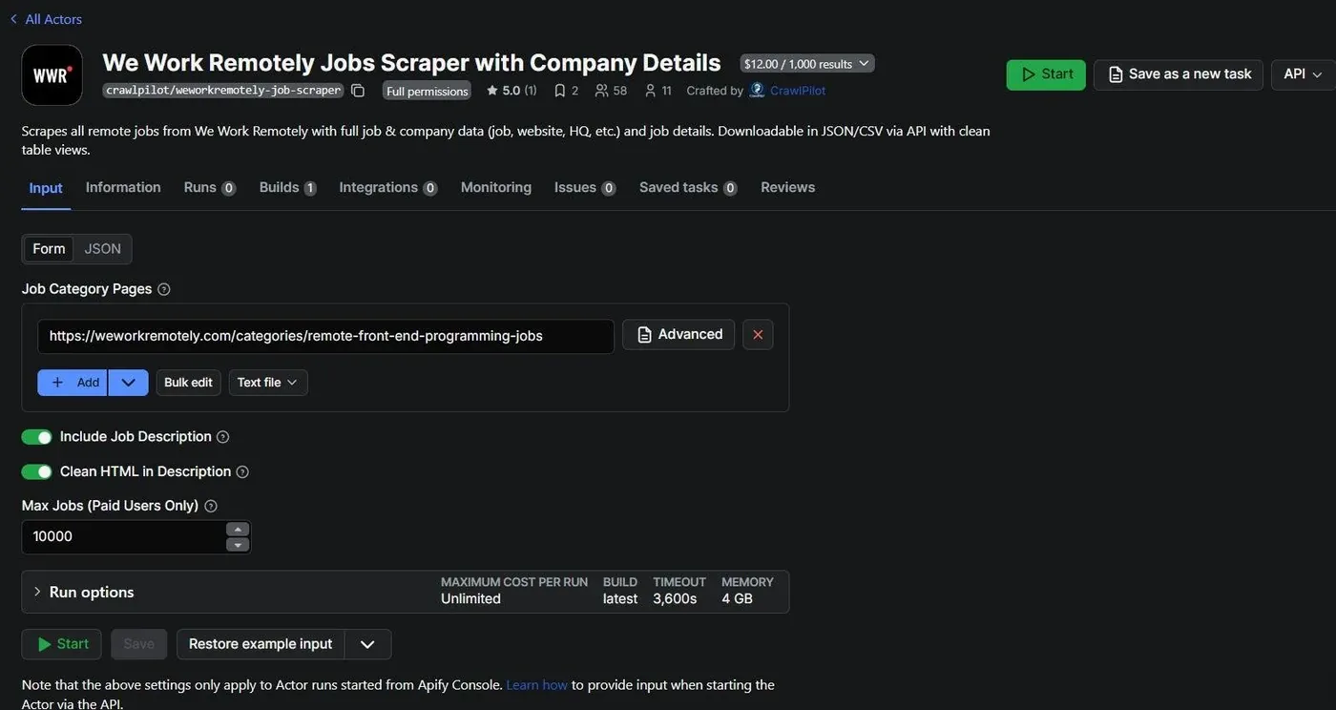Click Save as a new task
The image size is (1336, 710).
coord(1179,74)
